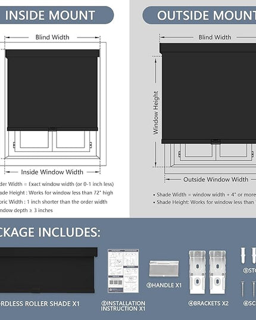Click text '1 inch shorter than the order width'
The height and width of the screenshot is (320, 256).
67,201
